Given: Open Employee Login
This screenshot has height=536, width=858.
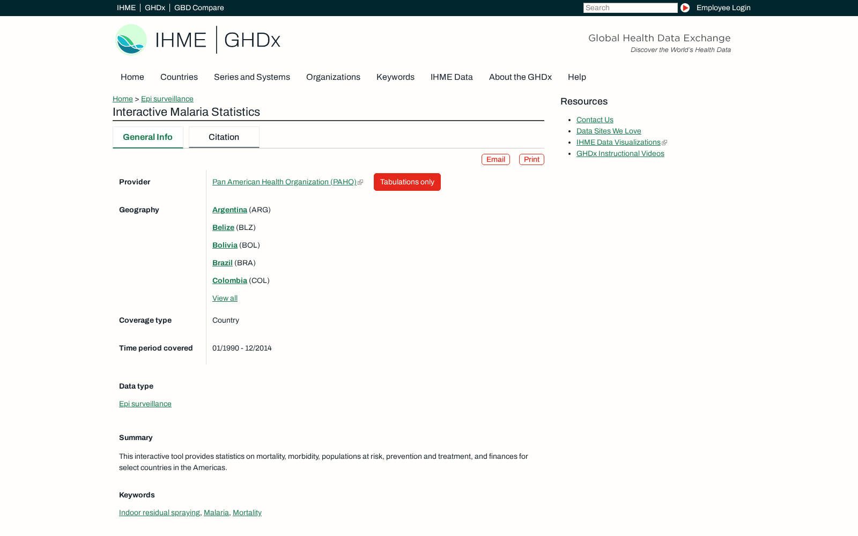Looking at the screenshot, I should [723, 8].
